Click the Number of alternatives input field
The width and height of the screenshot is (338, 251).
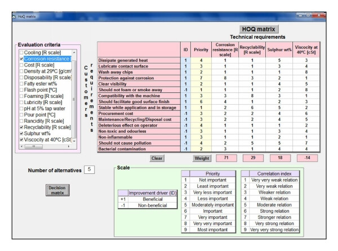[89, 169]
